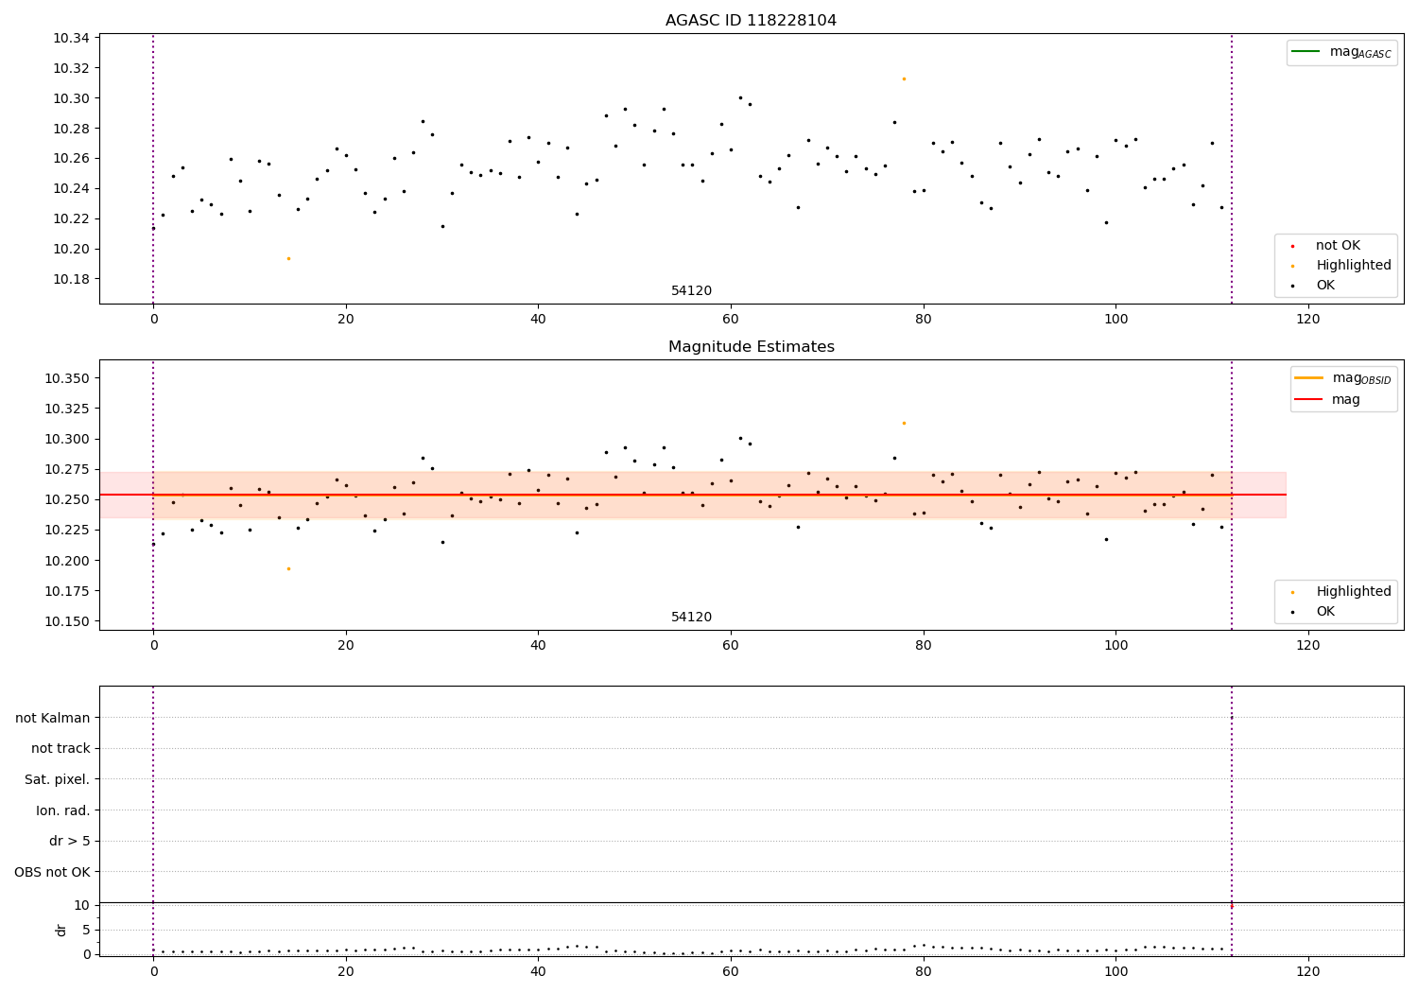
Task: Click the x-axis 120 tick in top plot
Action: [1308, 320]
